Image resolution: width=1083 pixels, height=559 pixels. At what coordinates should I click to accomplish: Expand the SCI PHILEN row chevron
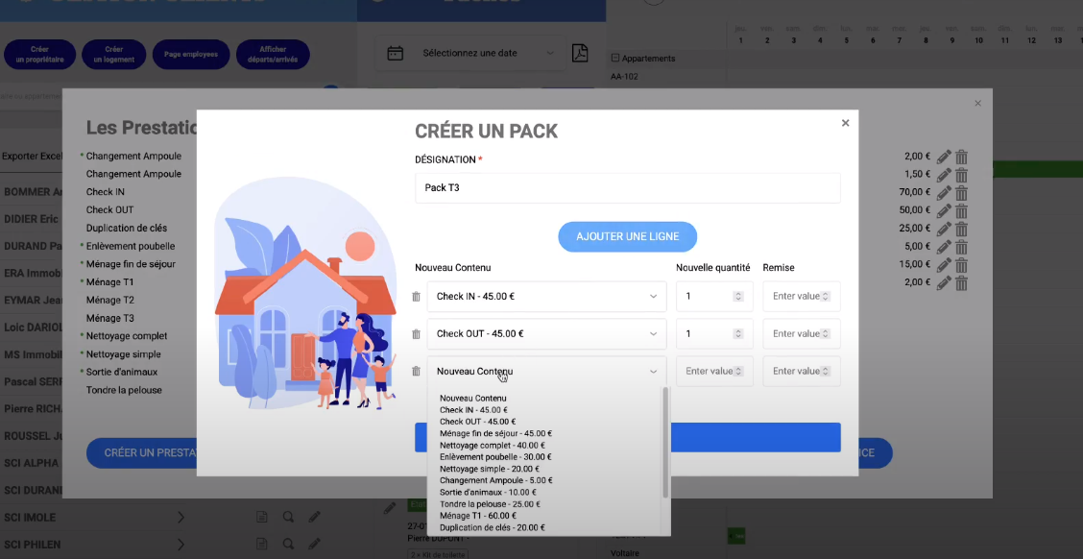point(180,544)
